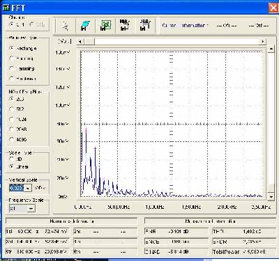Click the SFDR measurement field
This screenshot has width=279, height=261.
(x=244, y=242)
